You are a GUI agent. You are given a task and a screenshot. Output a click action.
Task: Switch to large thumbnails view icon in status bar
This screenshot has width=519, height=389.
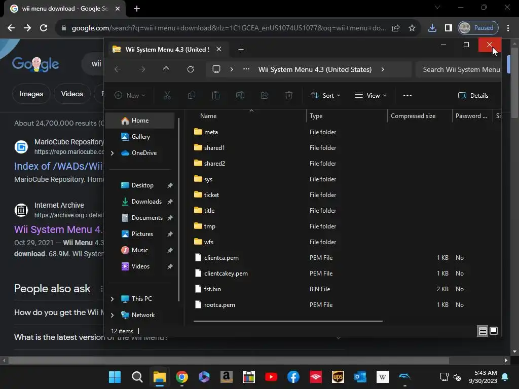point(494,331)
